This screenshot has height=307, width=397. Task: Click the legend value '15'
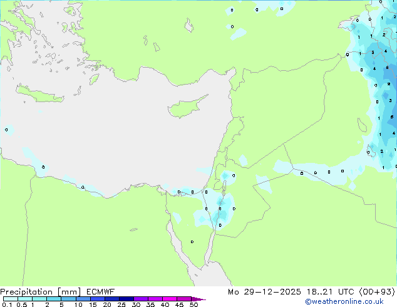93,304
